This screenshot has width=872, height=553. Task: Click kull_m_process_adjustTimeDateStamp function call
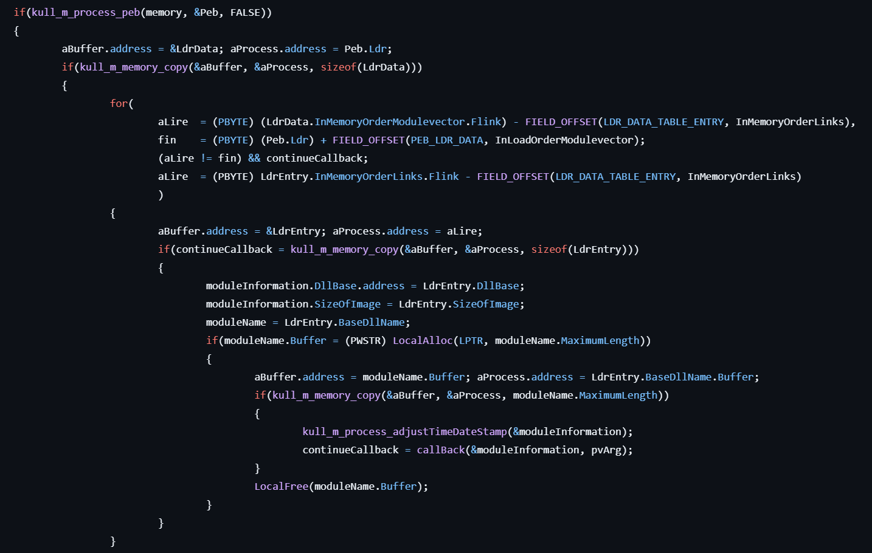coord(404,431)
